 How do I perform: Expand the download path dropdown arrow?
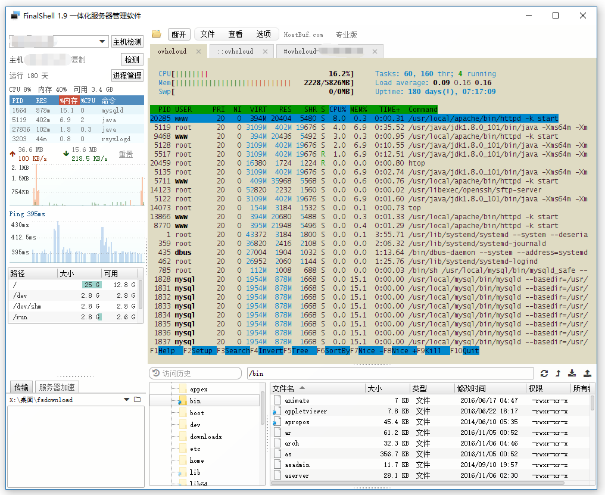[x=126, y=400]
